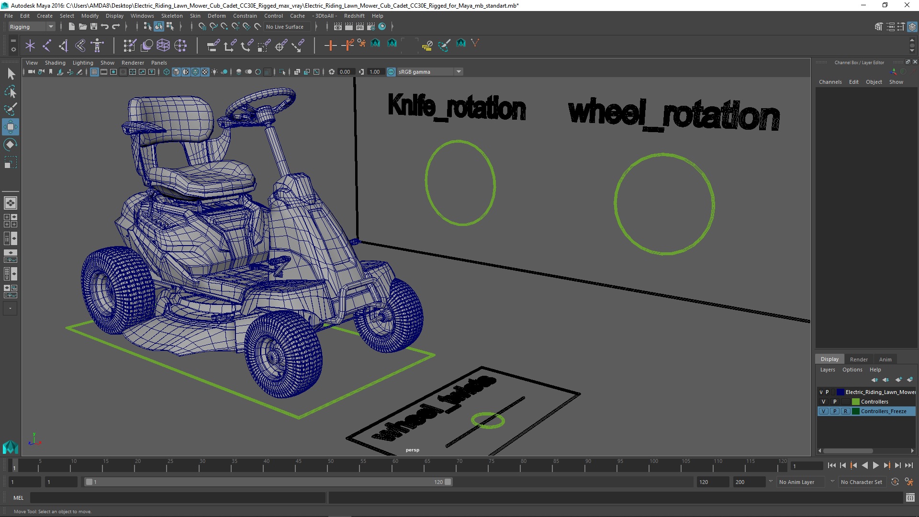Click the Redo arrow icon
919x517 pixels.
point(116,27)
